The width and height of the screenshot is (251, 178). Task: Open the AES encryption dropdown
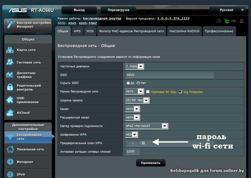point(131,134)
